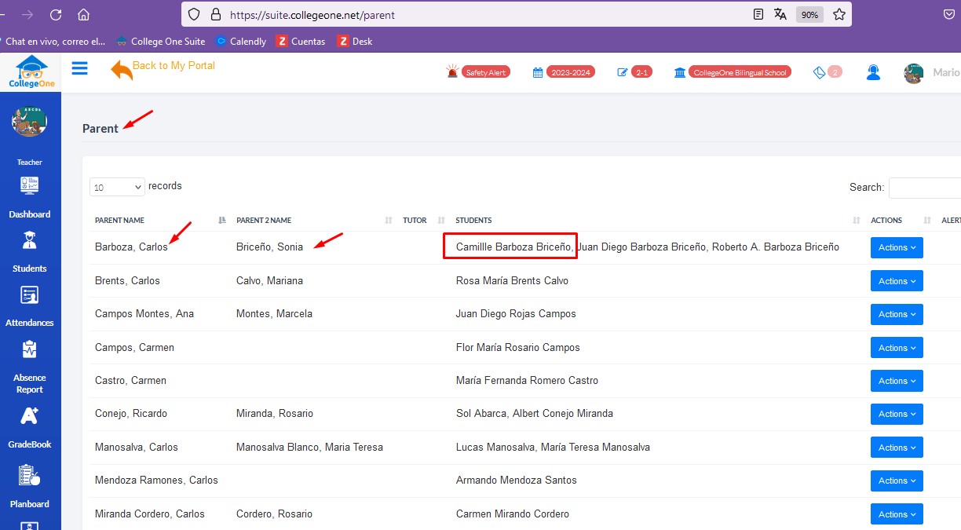This screenshot has height=530, width=961.
Task: Click the table Search input field
Action: tap(925, 188)
